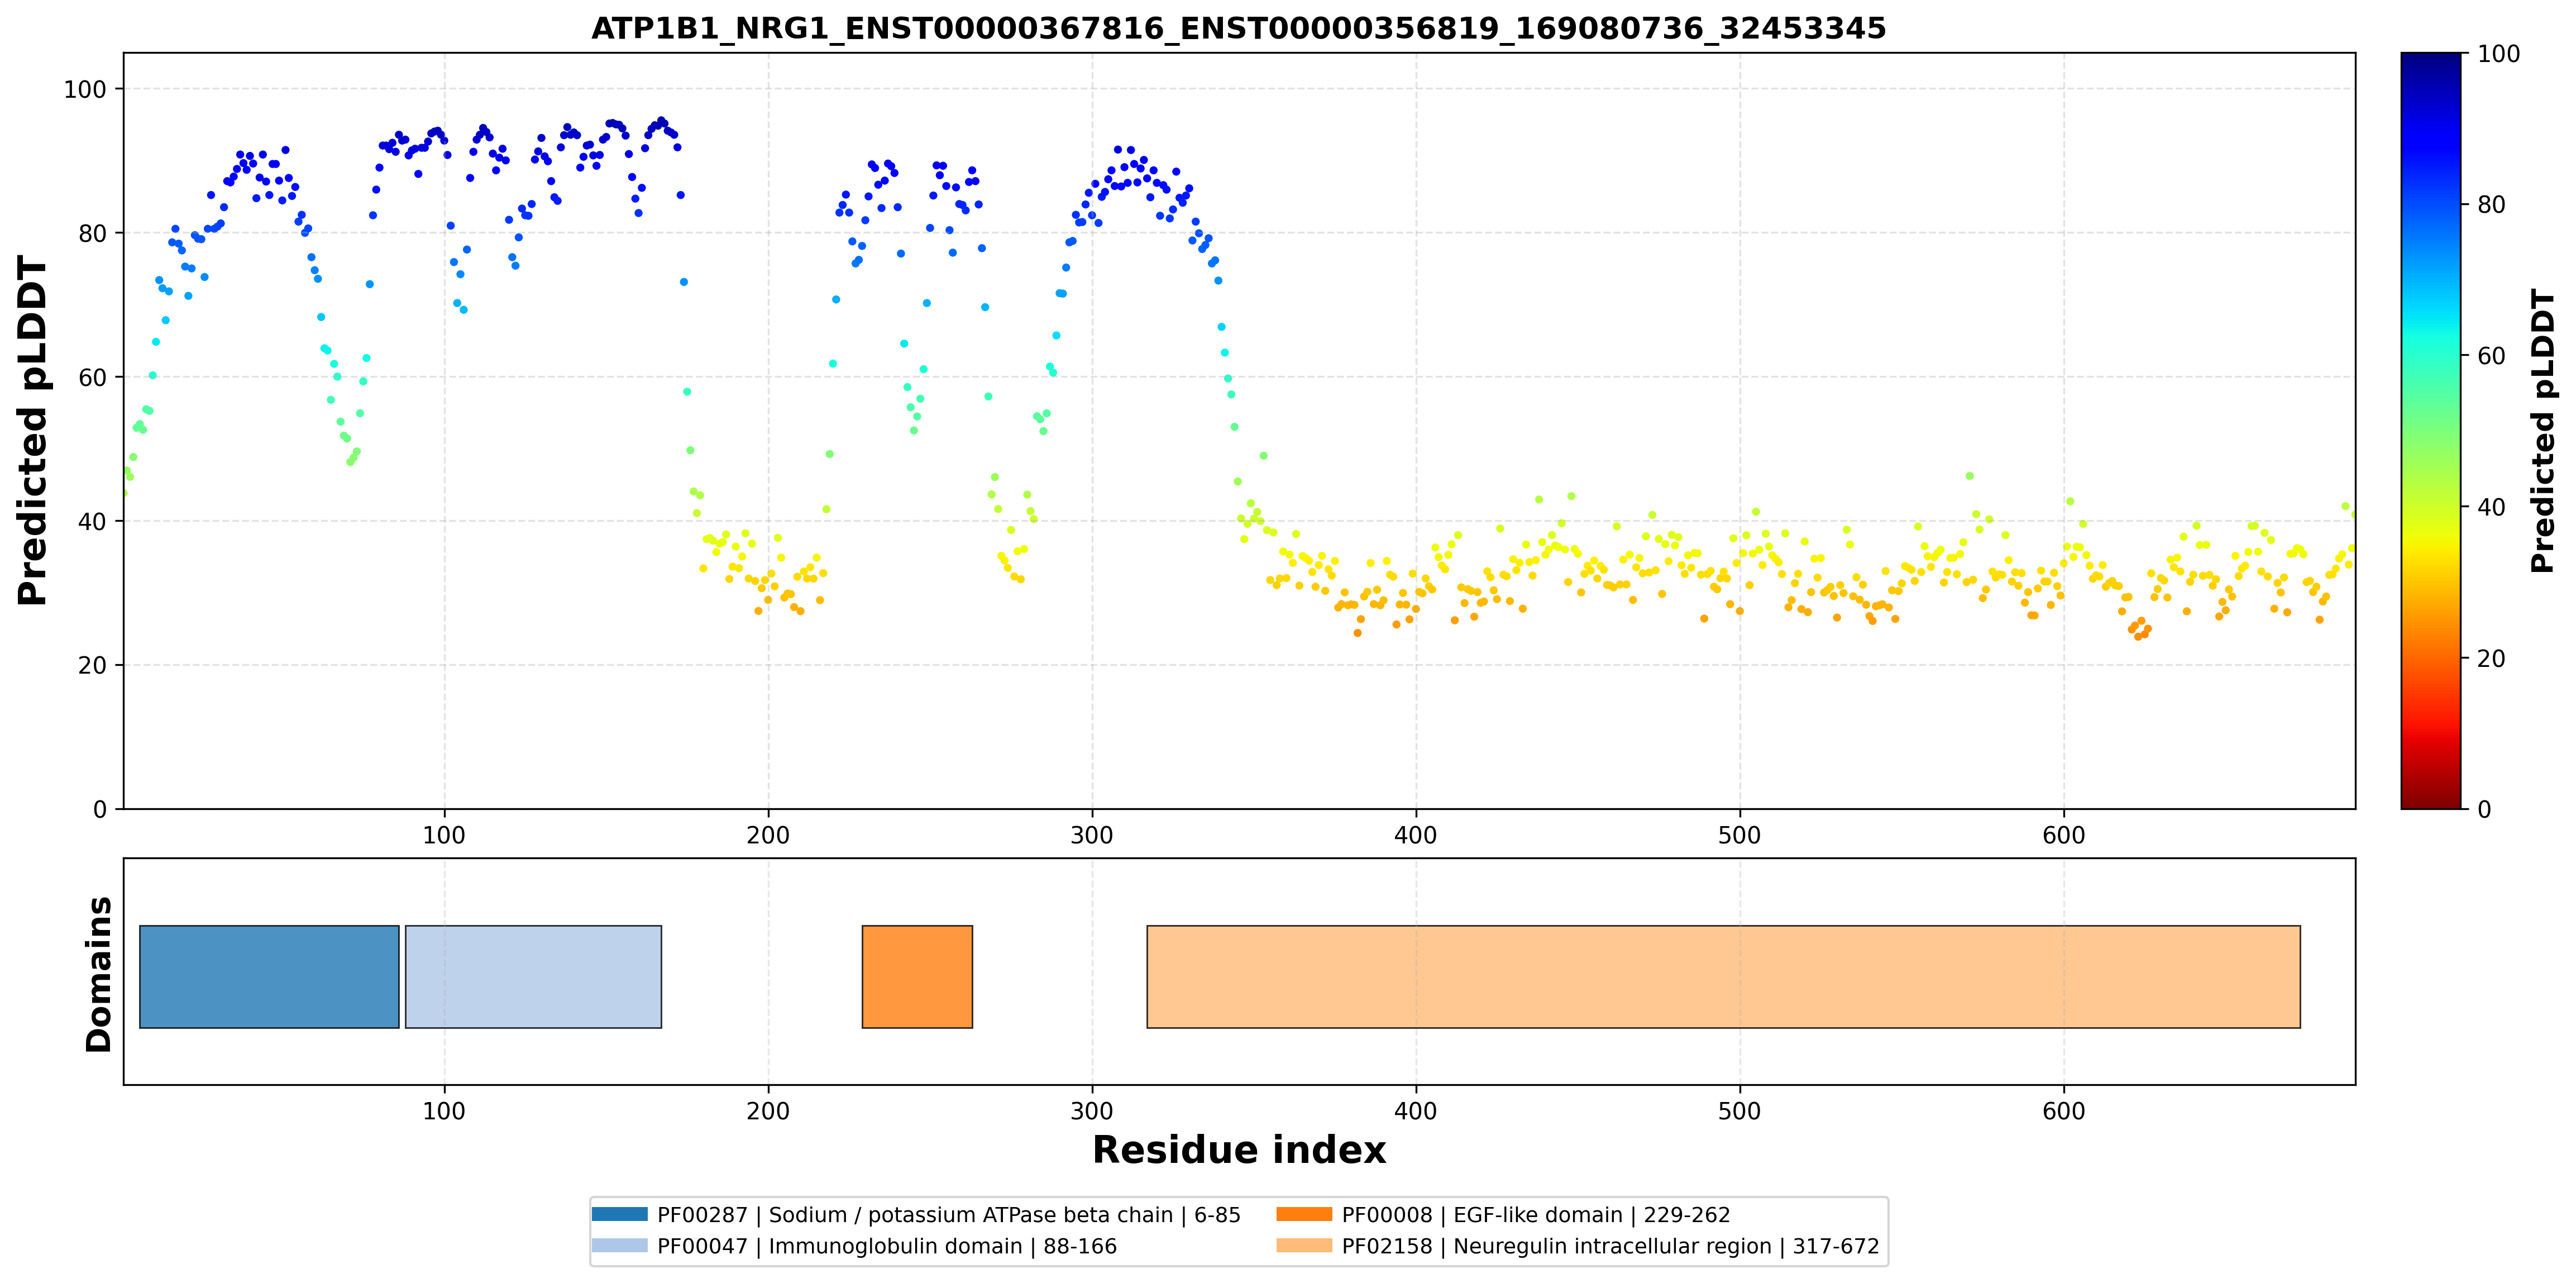This screenshot has height=1283, width=2576.
Task: Click the y-axis tick label 60
Action: tap(92, 377)
